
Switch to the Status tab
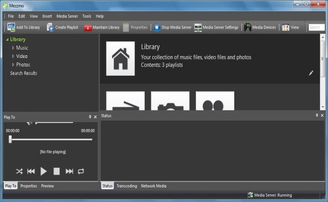tap(107, 186)
